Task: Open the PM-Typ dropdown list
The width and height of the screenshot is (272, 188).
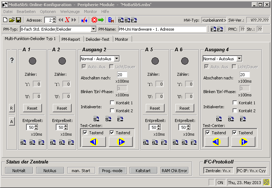Action: [x=94, y=29]
